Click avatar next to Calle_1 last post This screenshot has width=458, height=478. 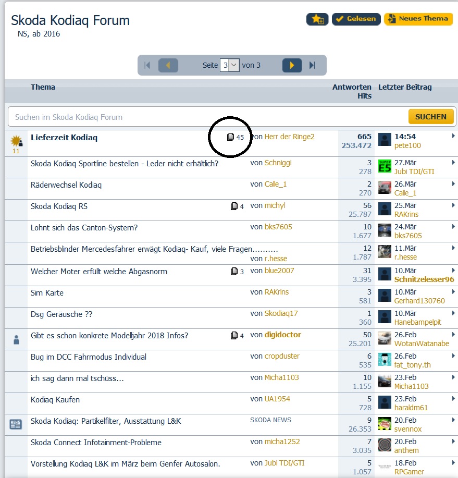pyautogui.click(x=385, y=188)
